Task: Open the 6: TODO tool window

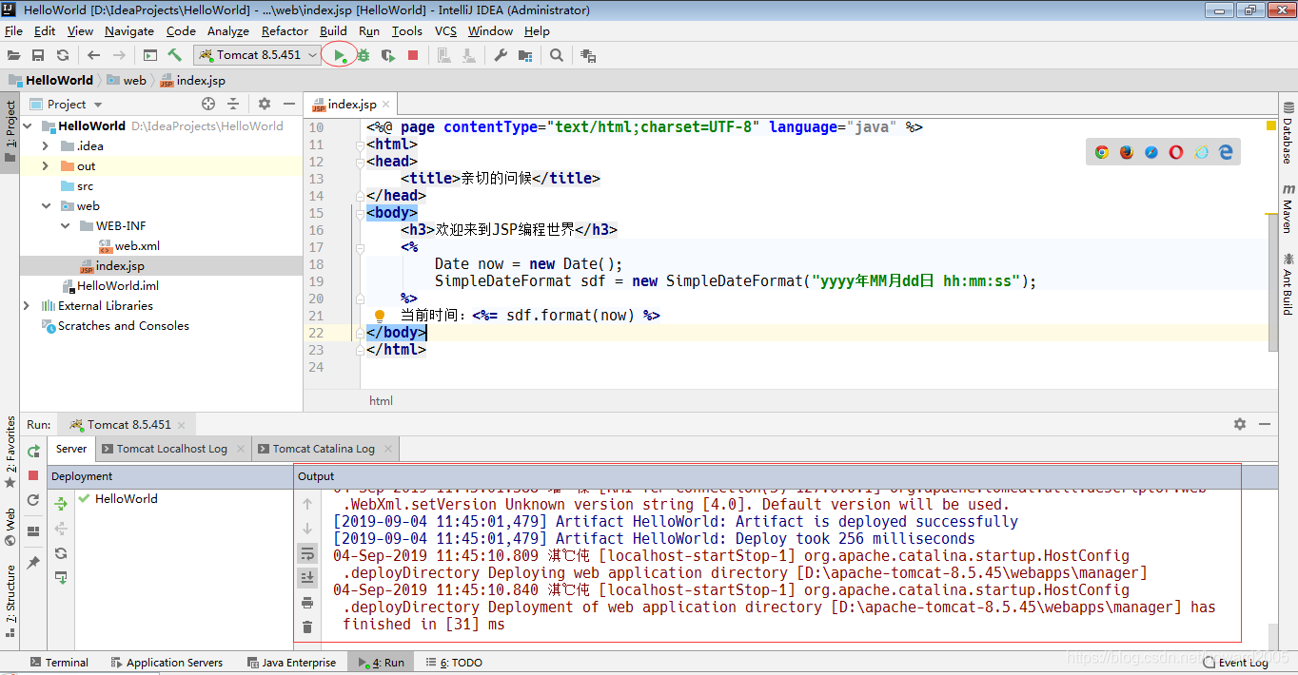Action: point(453,663)
